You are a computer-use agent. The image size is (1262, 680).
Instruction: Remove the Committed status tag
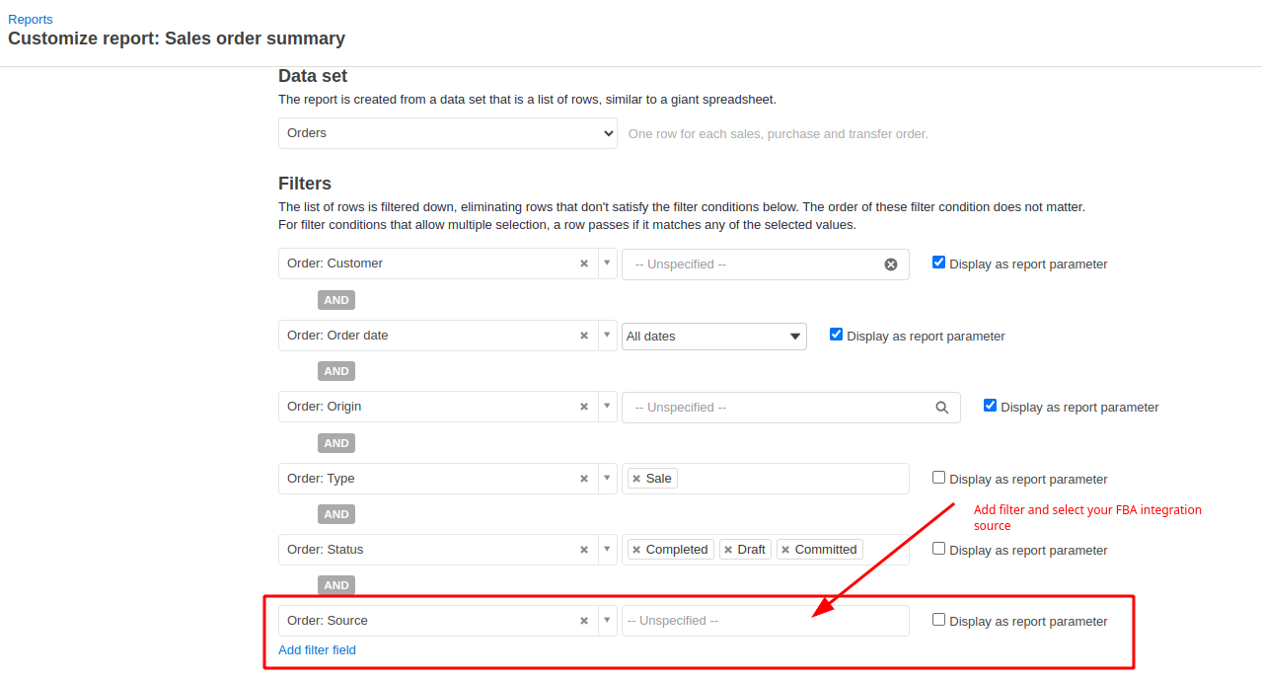tap(785, 550)
